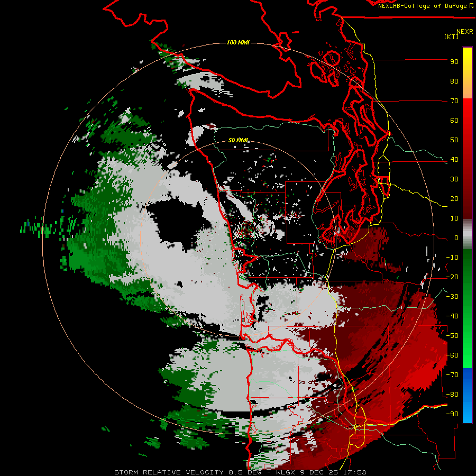Click the Storm Relative Velocity caption at bottom
The image size is (476, 476).
point(240,472)
